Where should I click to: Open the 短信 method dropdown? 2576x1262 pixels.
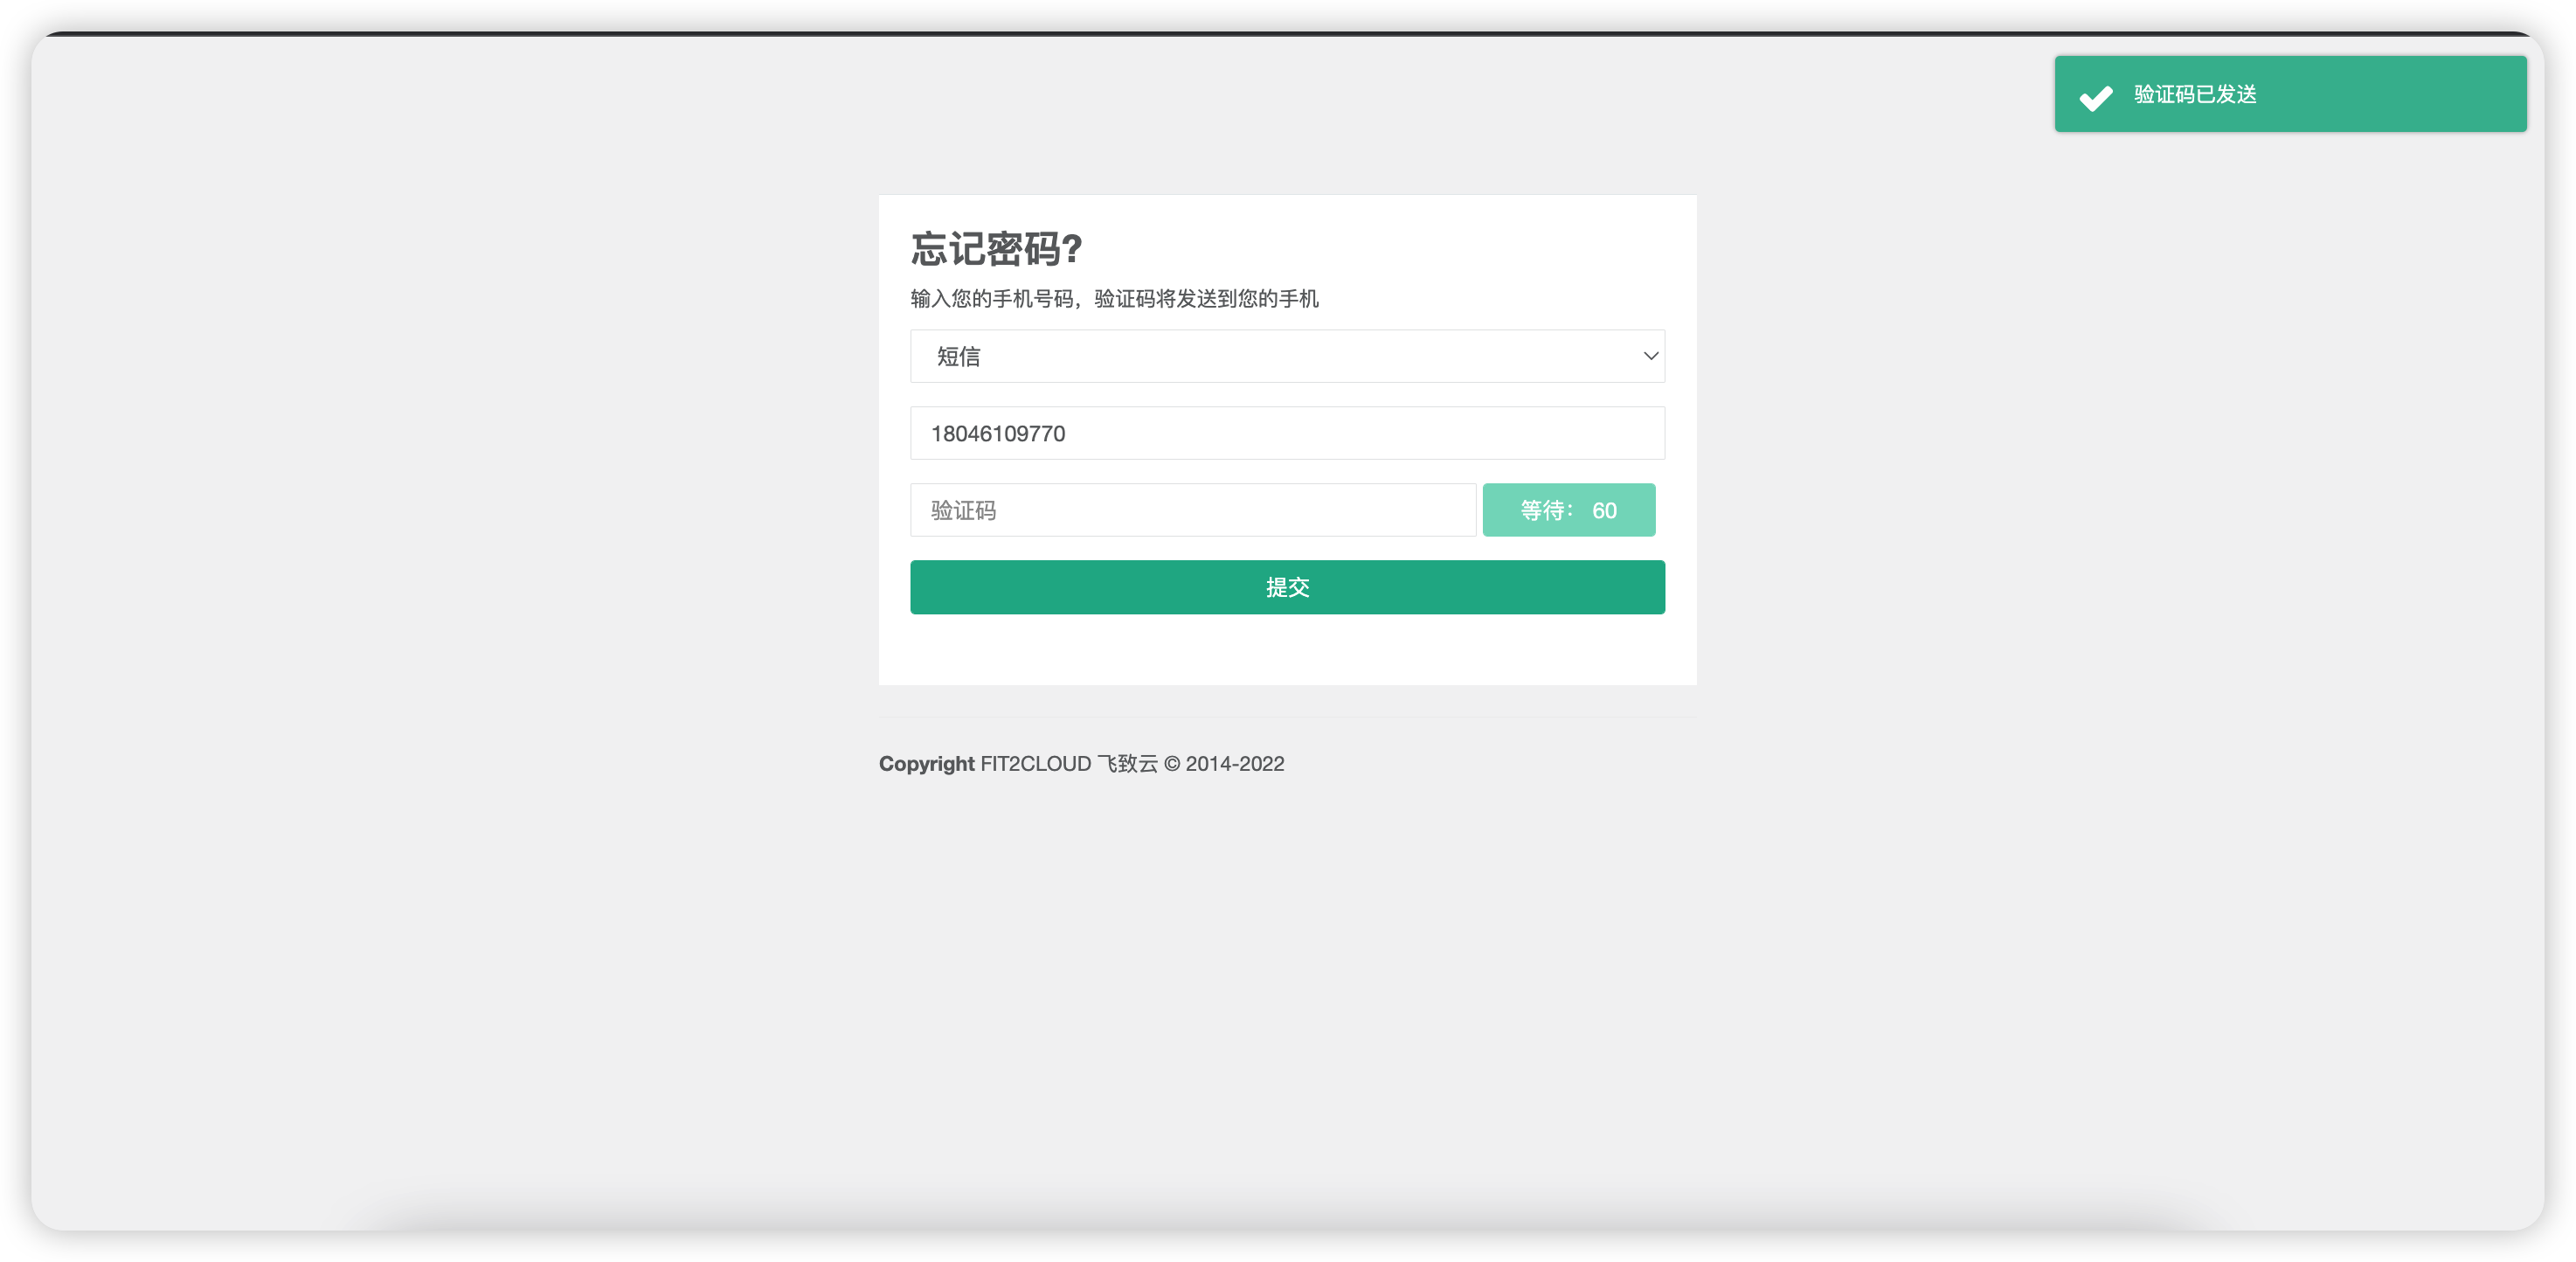(x=1287, y=356)
